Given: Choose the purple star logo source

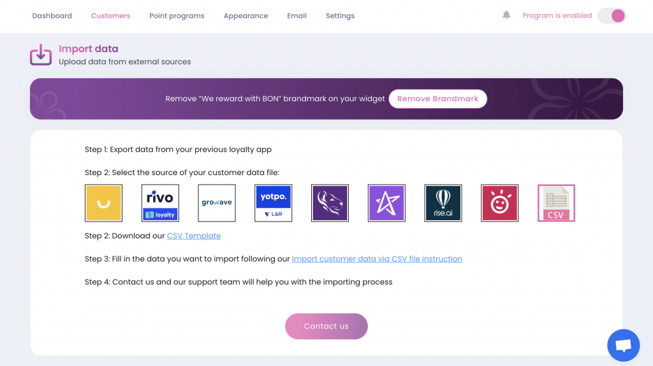Looking at the screenshot, I should [x=386, y=203].
